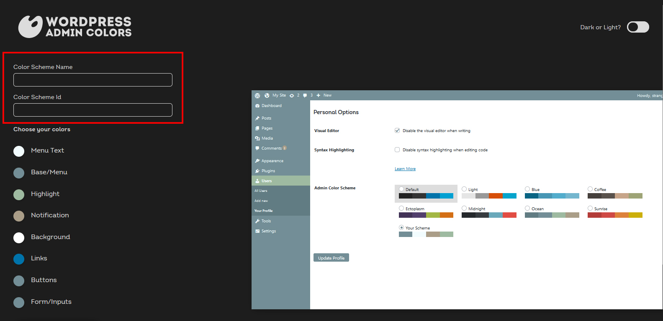Check Disable syntax highlighting when editing code
The height and width of the screenshot is (321, 663).
397,150
